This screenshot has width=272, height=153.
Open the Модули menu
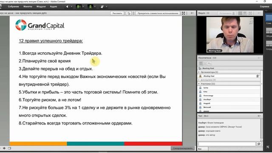(41, 7)
